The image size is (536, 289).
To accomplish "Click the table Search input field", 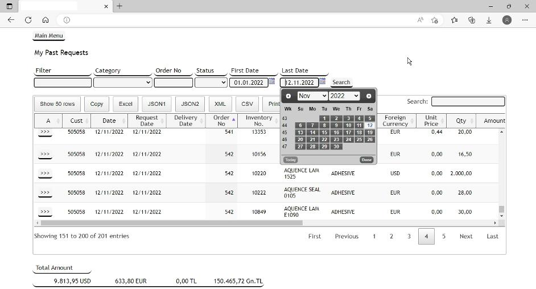I will tap(468, 102).
